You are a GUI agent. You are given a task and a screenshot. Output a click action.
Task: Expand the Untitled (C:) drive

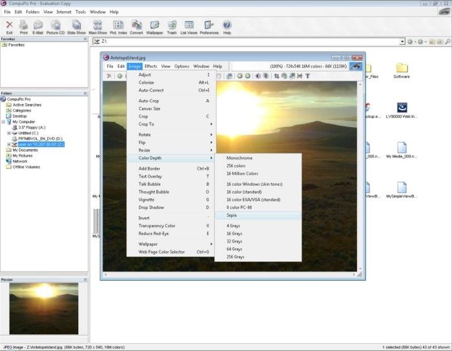coord(9,132)
